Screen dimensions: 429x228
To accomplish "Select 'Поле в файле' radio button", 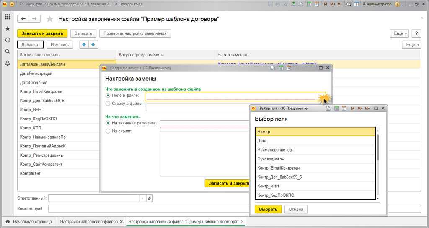I will point(108,96).
